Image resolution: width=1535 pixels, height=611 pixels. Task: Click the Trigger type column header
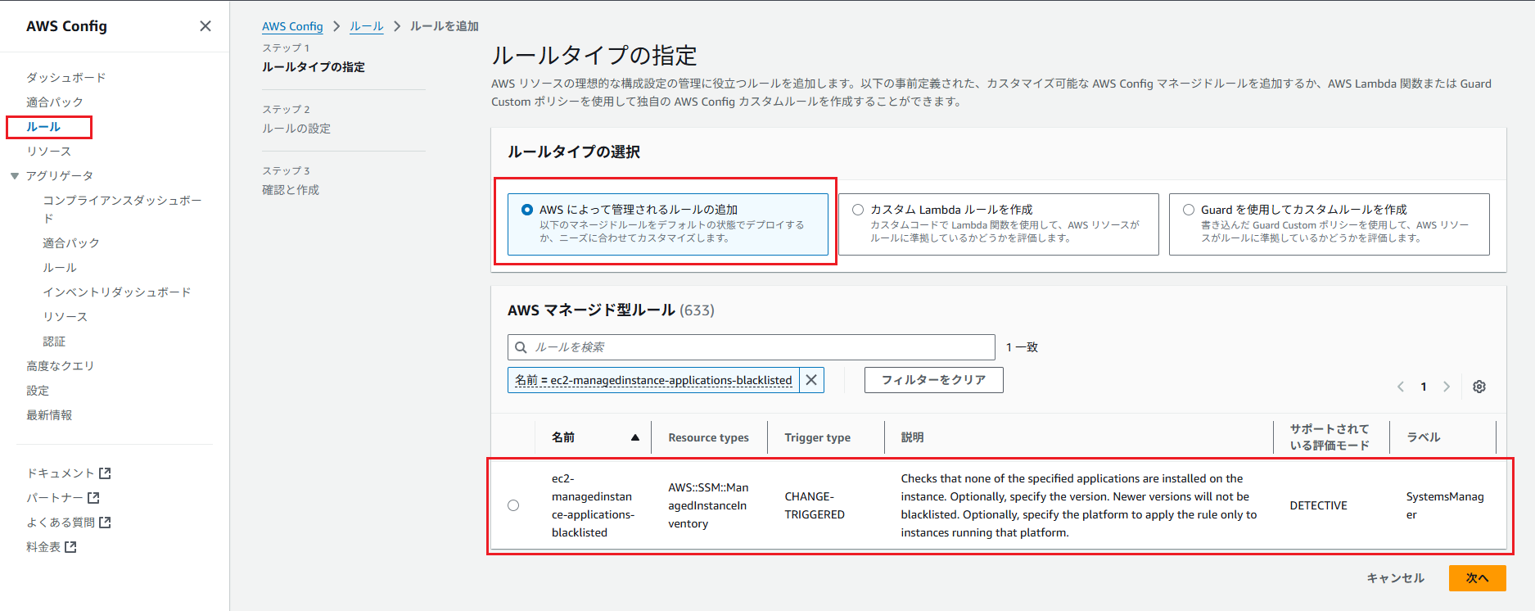pos(818,437)
